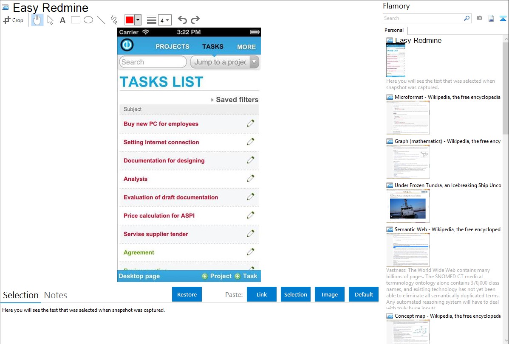
Task: Pick the ellipse shape tool
Action: [x=88, y=20]
